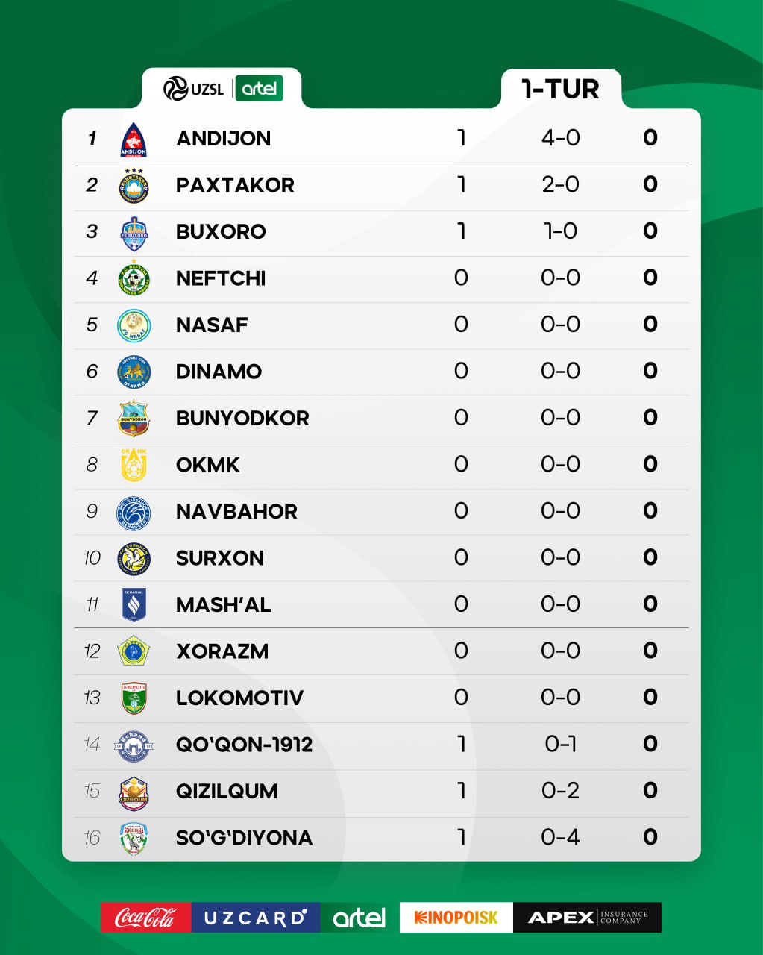The width and height of the screenshot is (763, 955).
Task: Open the Coca-Cola sponsor banner
Action: [x=146, y=918]
